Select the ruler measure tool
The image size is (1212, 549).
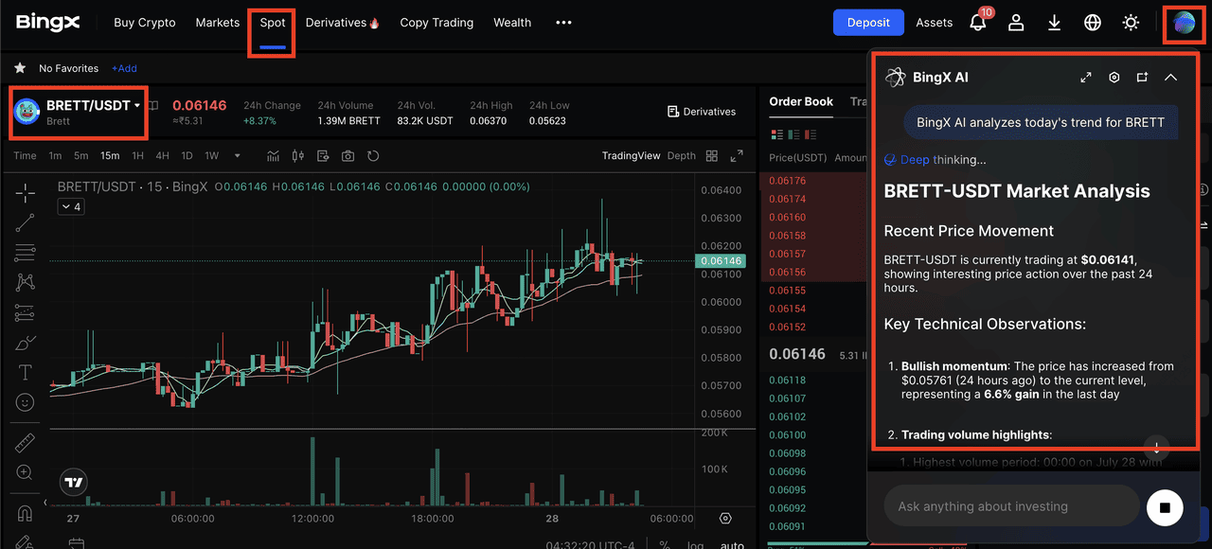coord(26,442)
